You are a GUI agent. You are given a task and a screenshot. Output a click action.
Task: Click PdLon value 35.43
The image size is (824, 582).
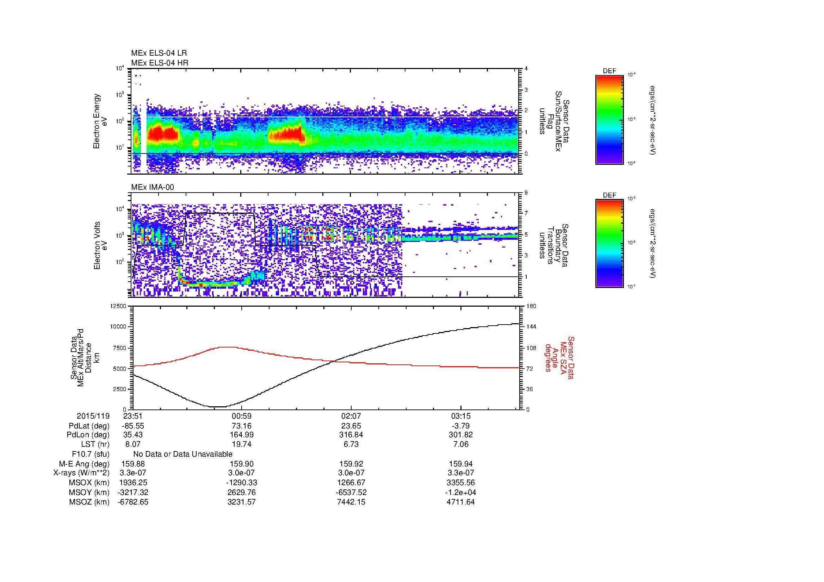coord(133,435)
